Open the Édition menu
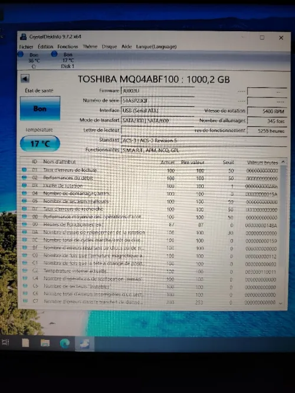This screenshot has height=393, width=295. [x=45, y=47]
